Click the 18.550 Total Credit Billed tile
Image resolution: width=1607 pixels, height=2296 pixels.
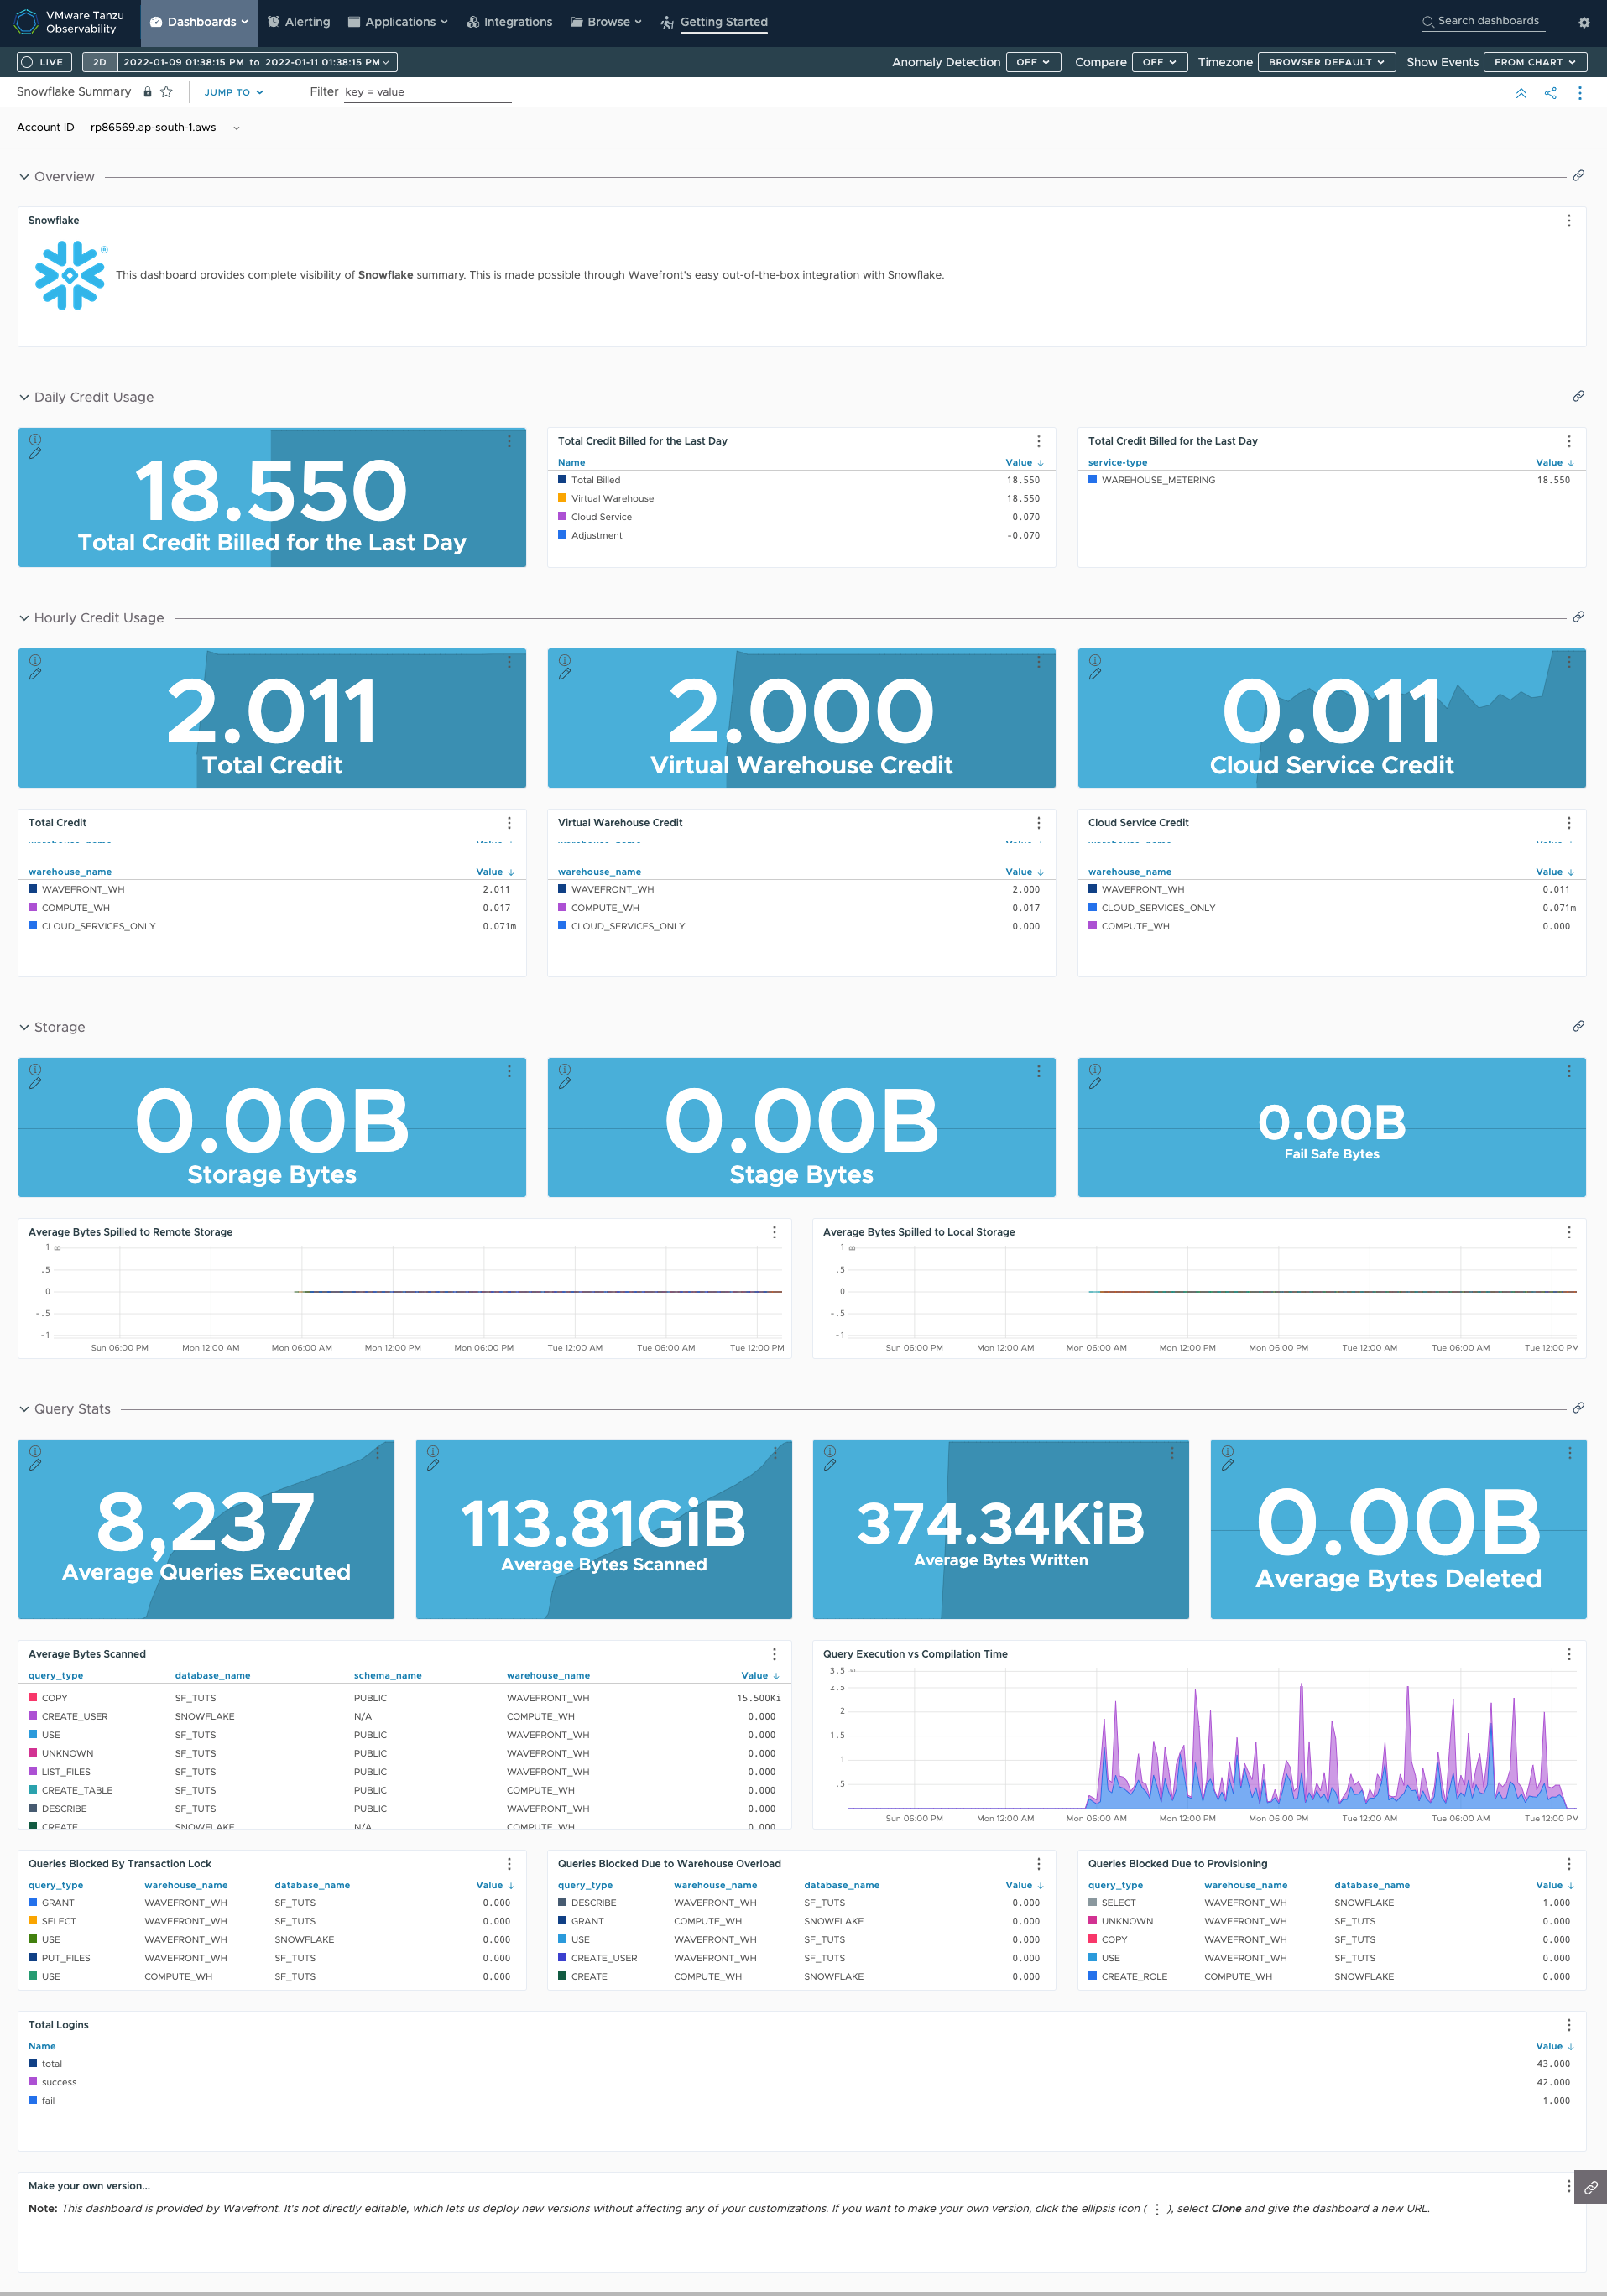(x=272, y=498)
